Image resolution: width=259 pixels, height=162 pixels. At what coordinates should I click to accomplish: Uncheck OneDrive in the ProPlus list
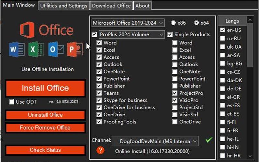pyautogui.click(x=99, y=115)
